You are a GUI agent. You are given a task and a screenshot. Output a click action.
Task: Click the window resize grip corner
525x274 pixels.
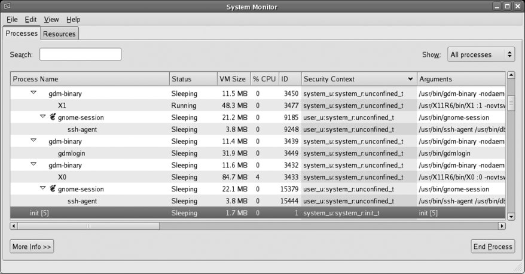518,267
